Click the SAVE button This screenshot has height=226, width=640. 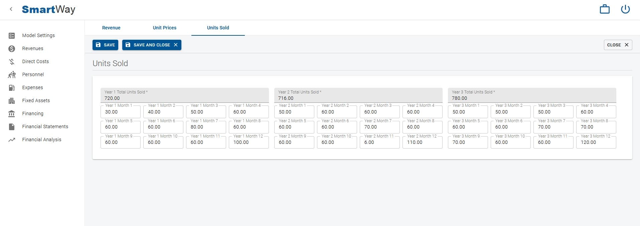coord(105,45)
